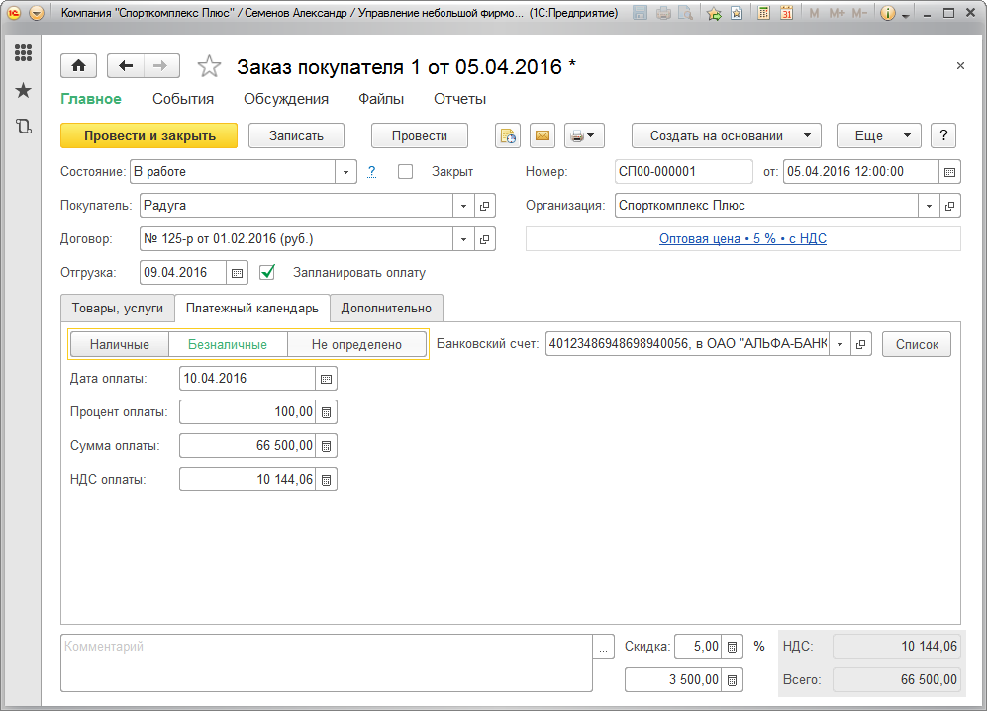The height and width of the screenshot is (711, 987).
Task: Switch to Дополнительно tab
Action: tap(386, 309)
